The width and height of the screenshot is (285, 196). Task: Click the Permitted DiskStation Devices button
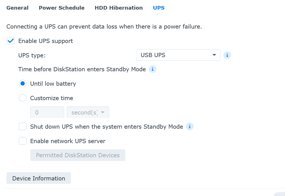click(77, 155)
